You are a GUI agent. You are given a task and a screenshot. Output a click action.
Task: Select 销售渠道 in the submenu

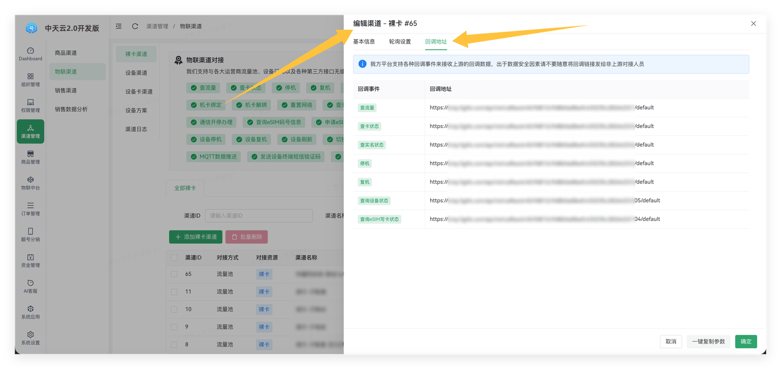(66, 90)
